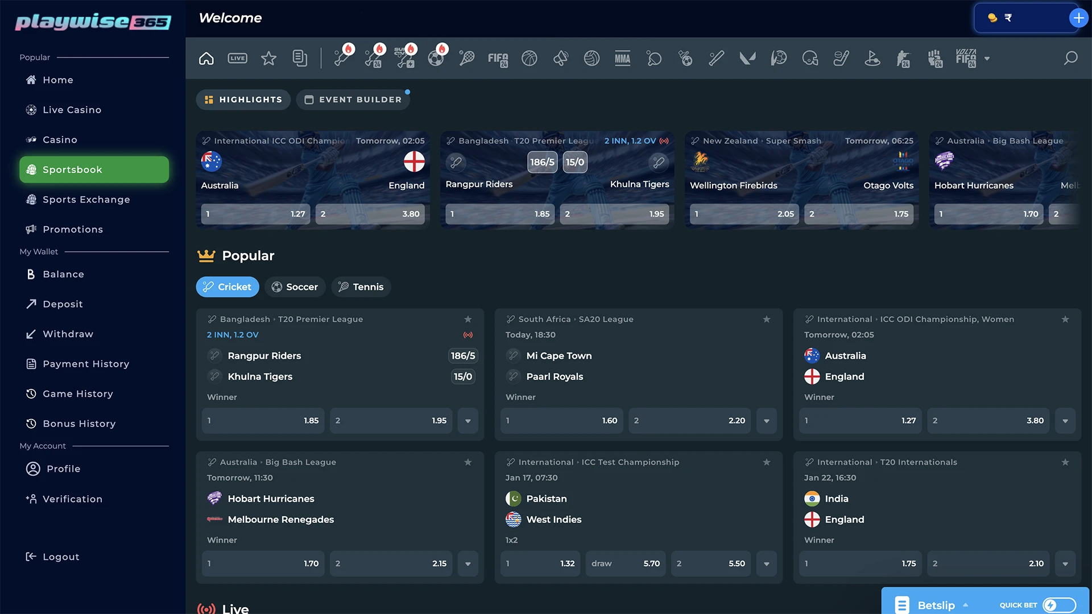Click the favorites star icon in toolbar
Screen dimensions: 1092x614
(x=268, y=58)
